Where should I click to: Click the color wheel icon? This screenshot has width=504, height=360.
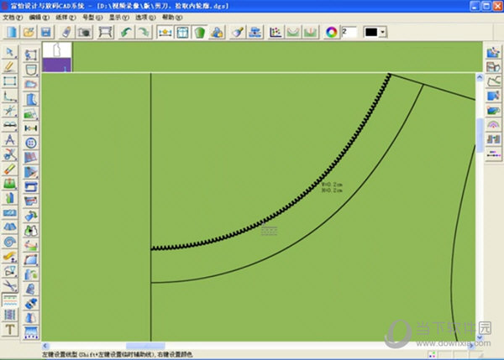(331, 32)
